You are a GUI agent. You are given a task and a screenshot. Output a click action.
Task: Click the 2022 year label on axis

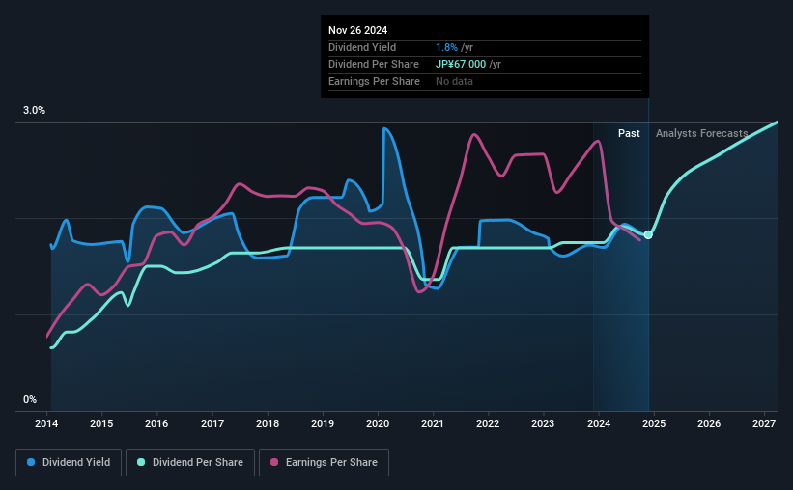point(488,423)
